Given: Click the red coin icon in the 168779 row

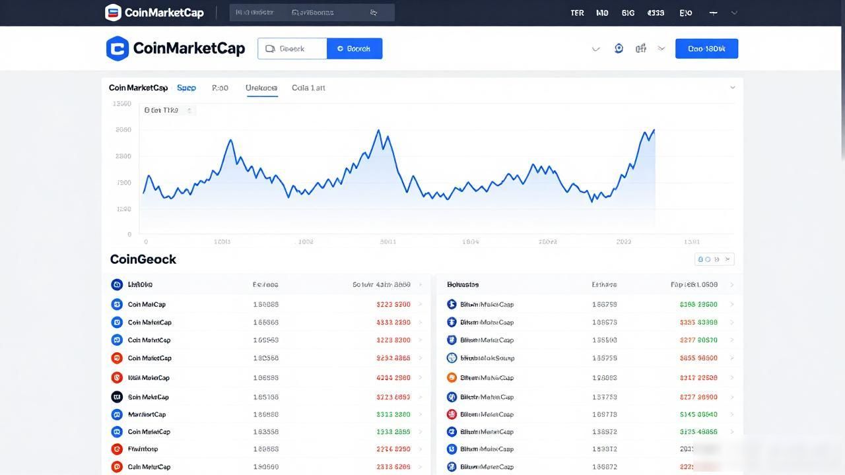Looking at the screenshot, I should point(452,415).
